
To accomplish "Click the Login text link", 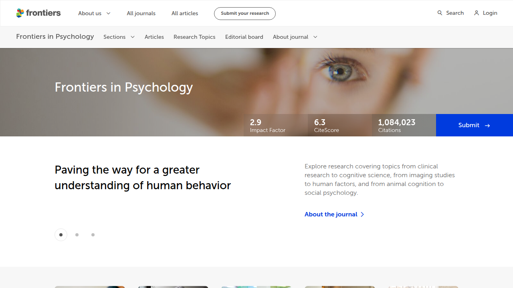I will pyautogui.click(x=490, y=13).
